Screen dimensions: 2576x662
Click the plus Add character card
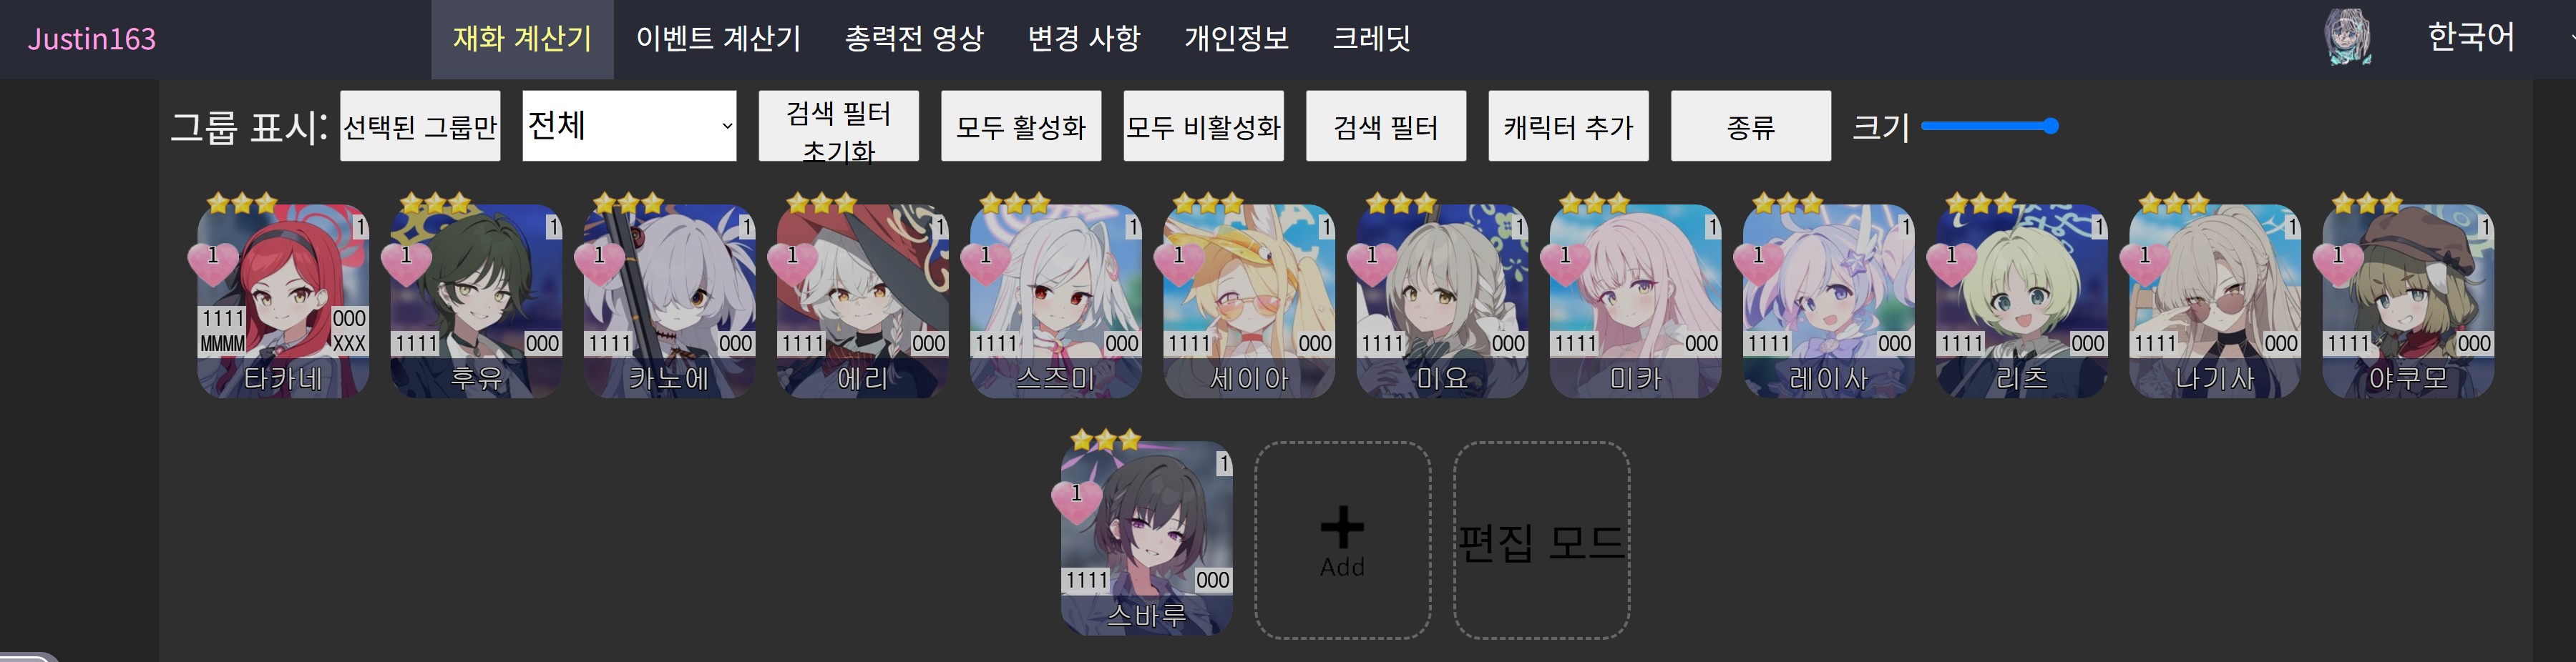click(x=1342, y=540)
